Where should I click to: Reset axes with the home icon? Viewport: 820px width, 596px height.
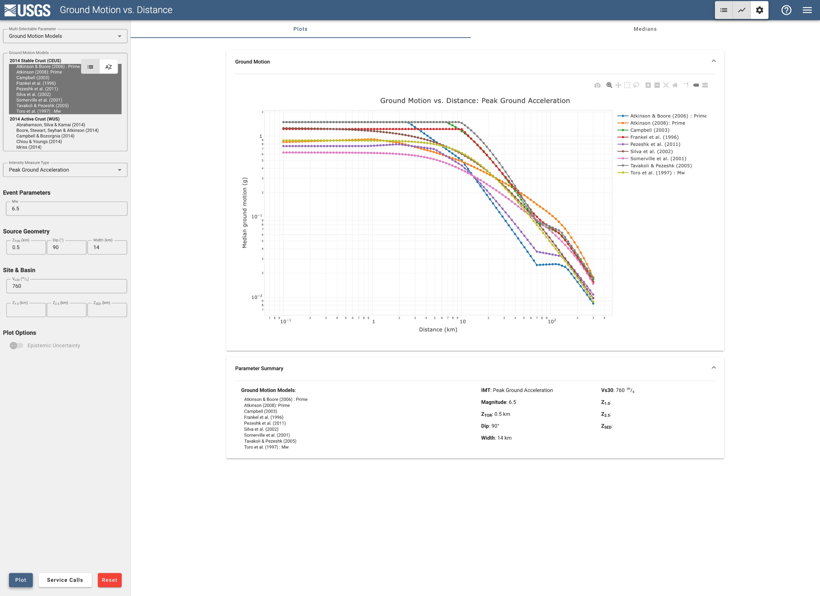(x=675, y=85)
